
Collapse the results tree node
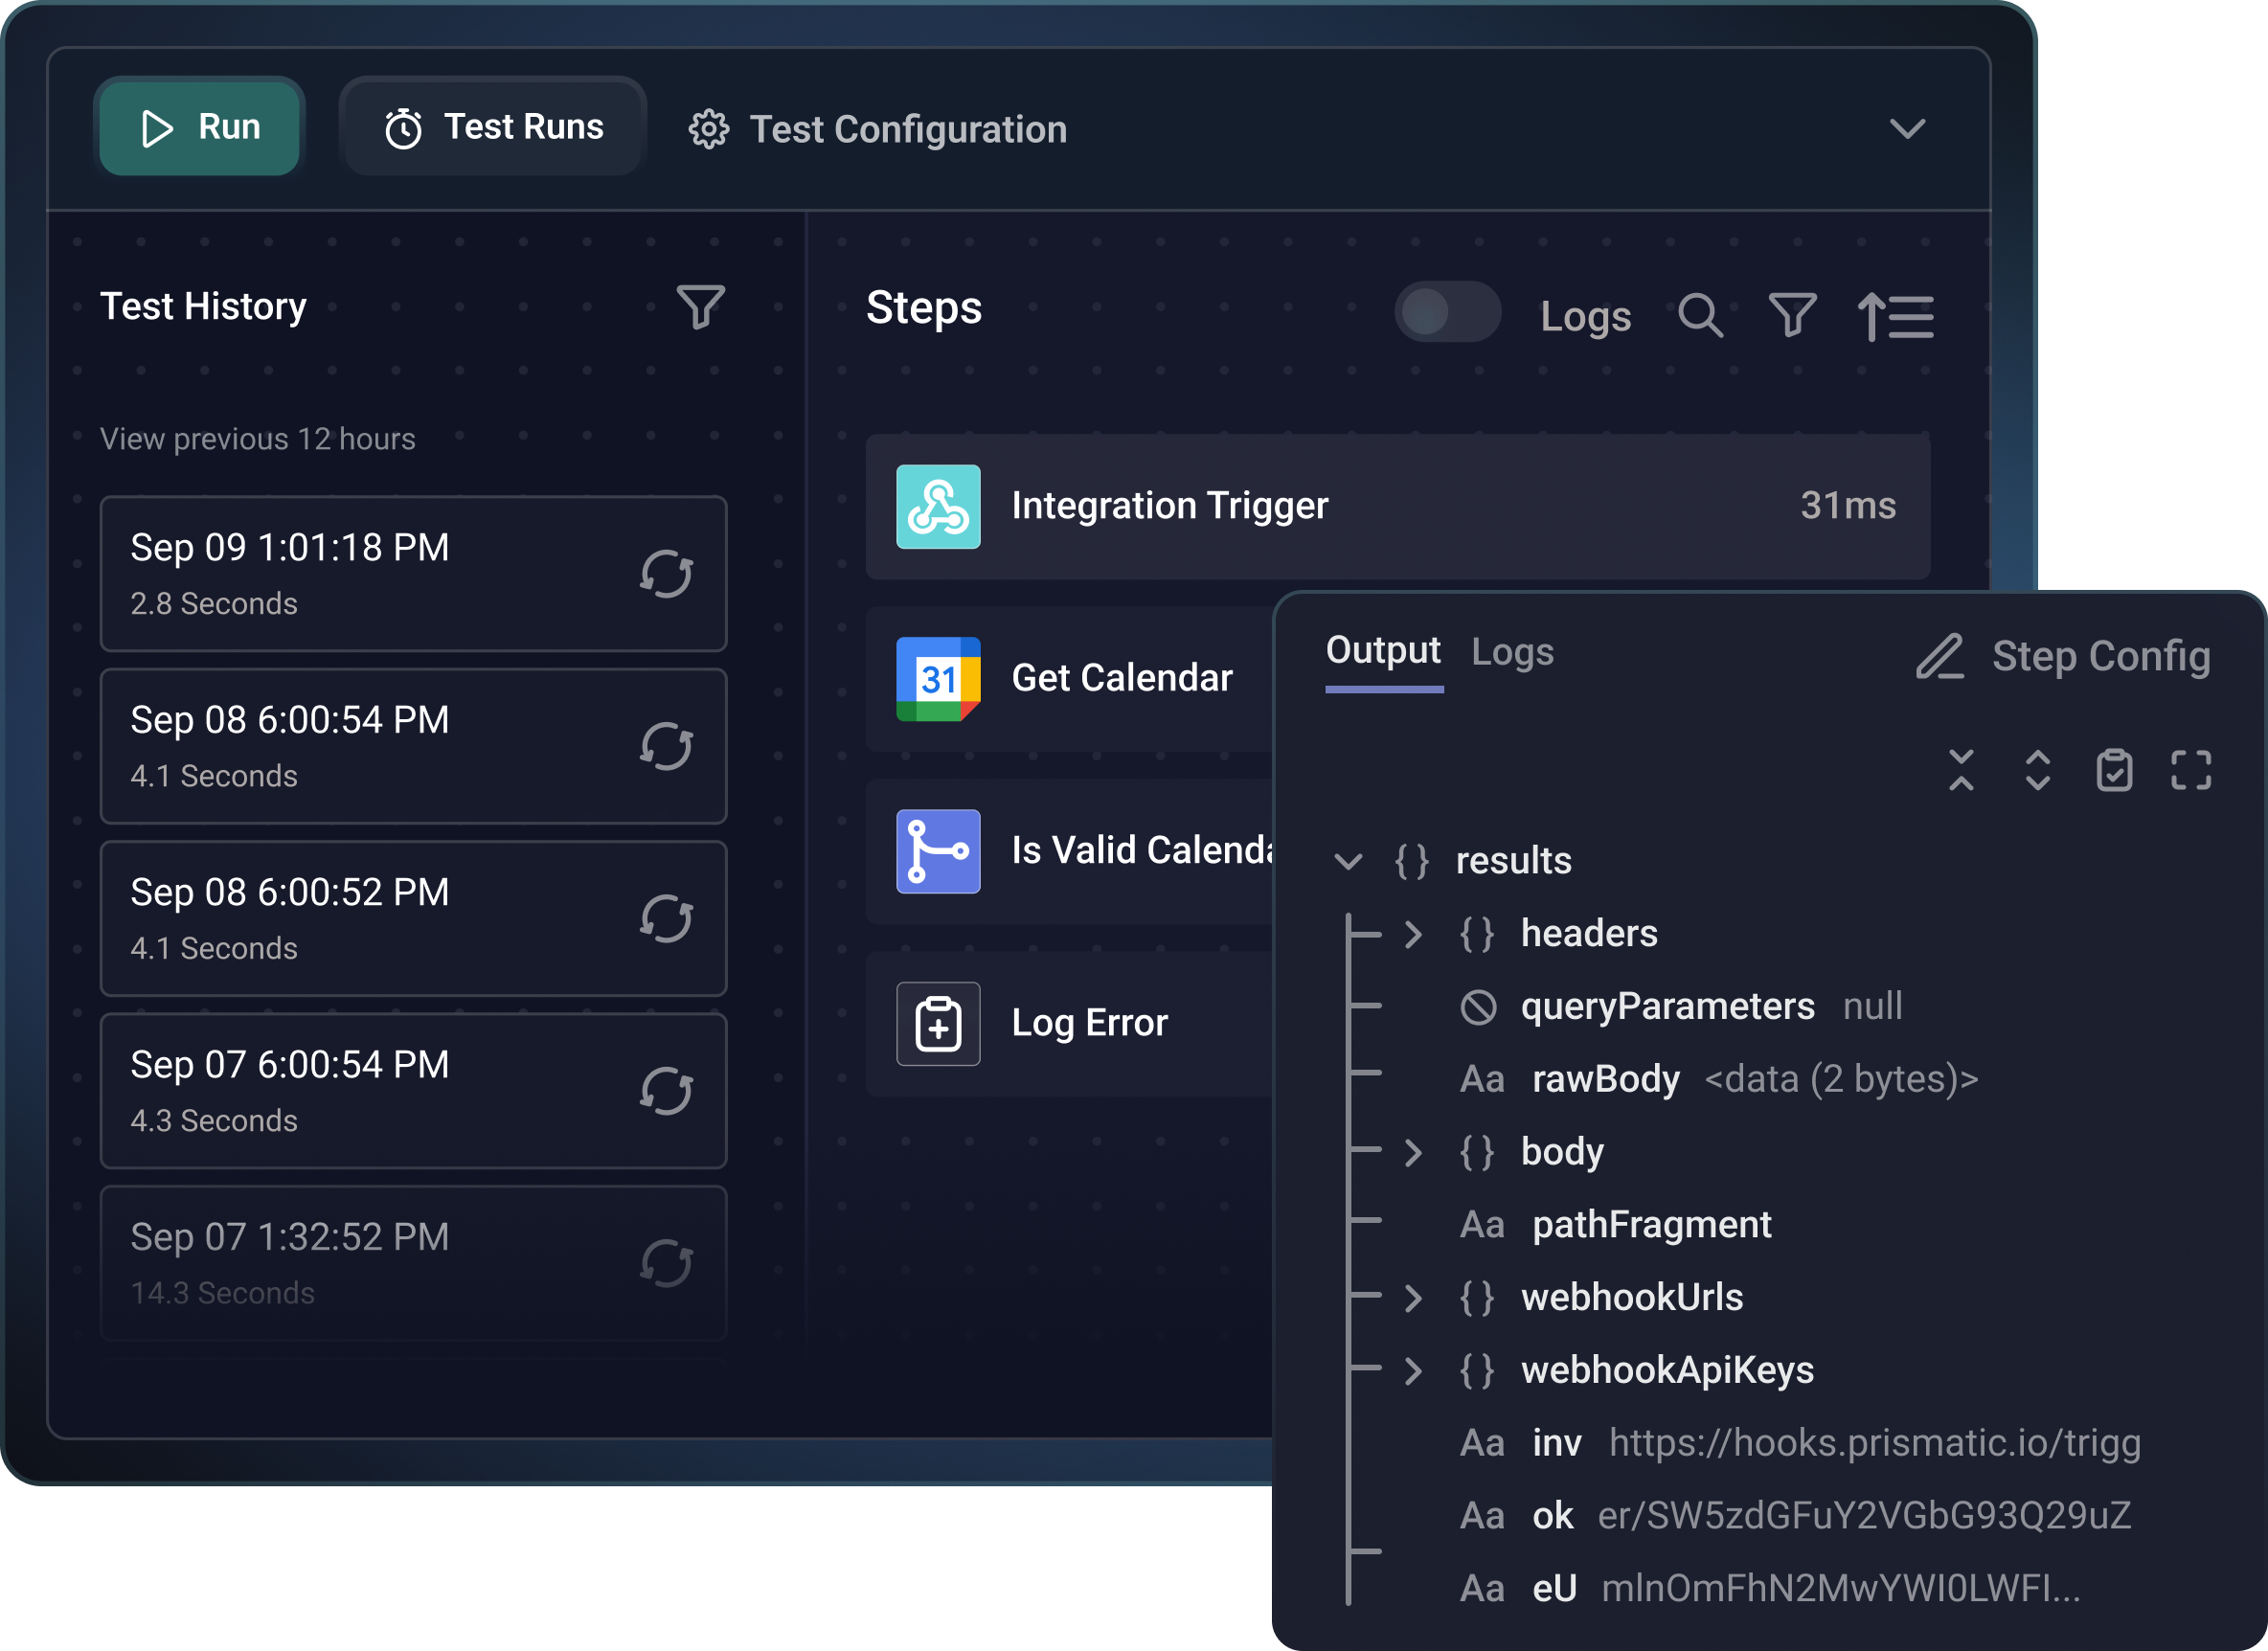[1348, 861]
